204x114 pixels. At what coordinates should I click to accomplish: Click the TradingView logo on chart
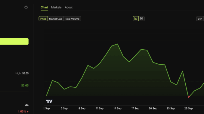point(49,101)
